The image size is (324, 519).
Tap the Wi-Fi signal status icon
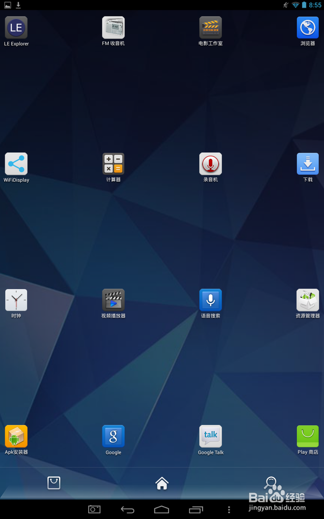[295, 5]
